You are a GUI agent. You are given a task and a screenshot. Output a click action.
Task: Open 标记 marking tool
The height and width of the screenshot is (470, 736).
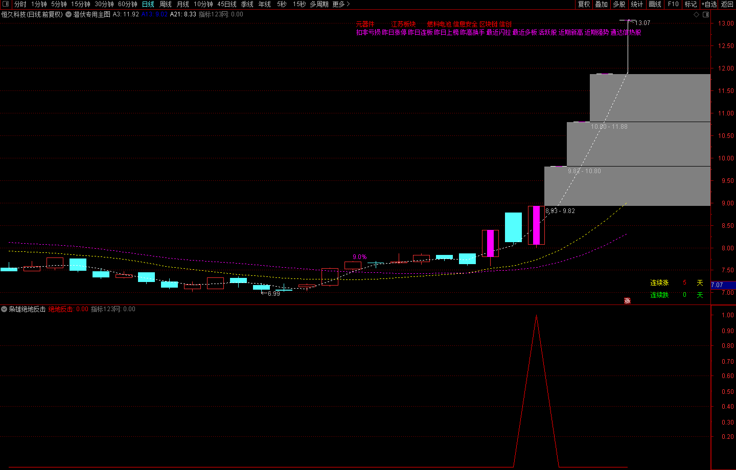click(x=691, y=4)
